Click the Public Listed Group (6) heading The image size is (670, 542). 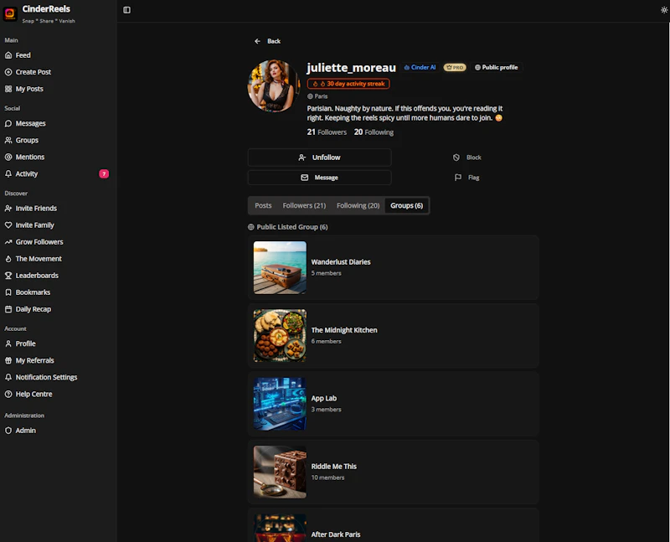292,227
